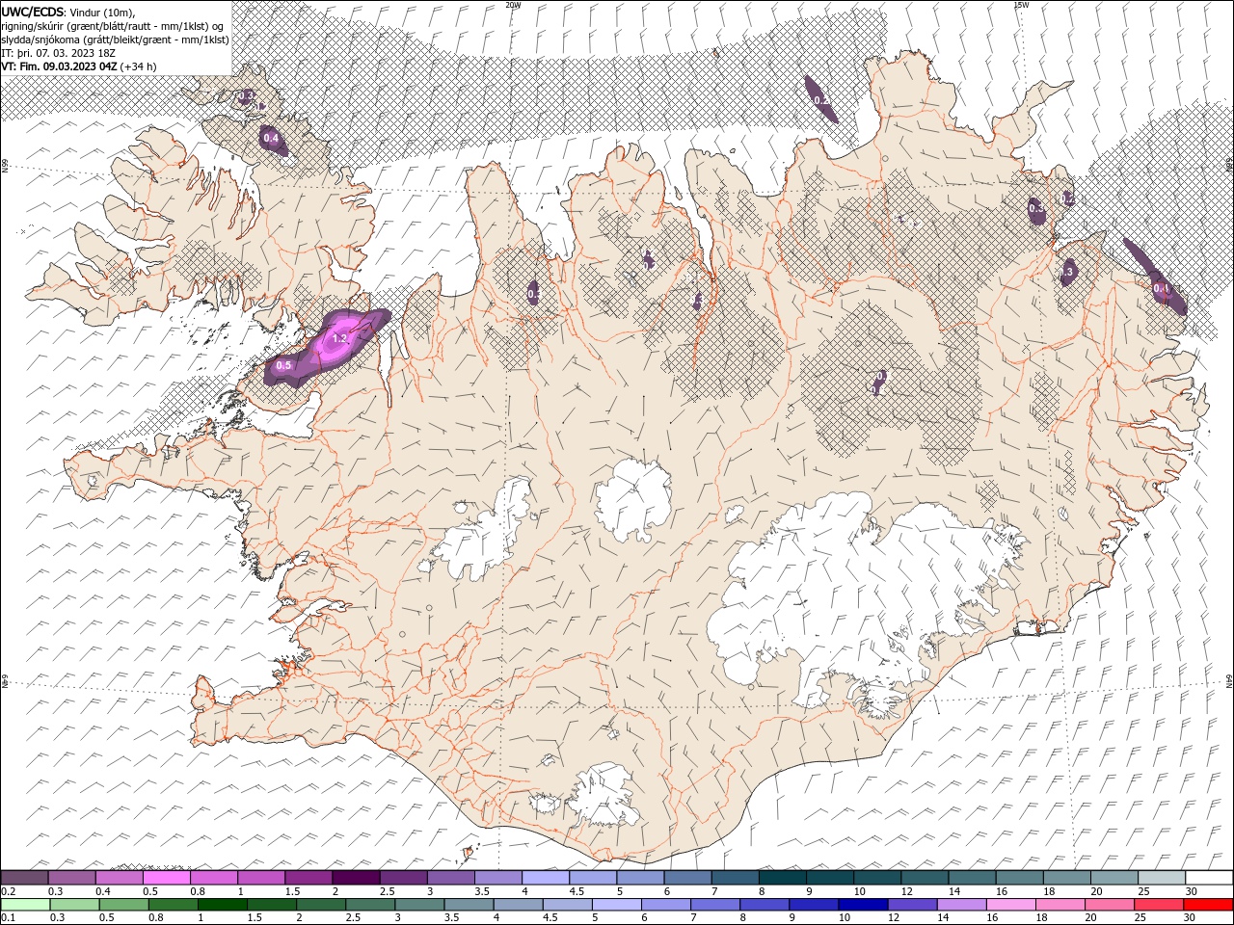Click the elongated purple blob on the east coast

click(1155, 277)
